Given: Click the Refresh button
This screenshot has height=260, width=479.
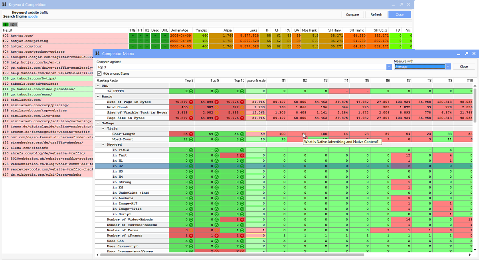Looking at the screenshot, I should click(x=376, y=14).
